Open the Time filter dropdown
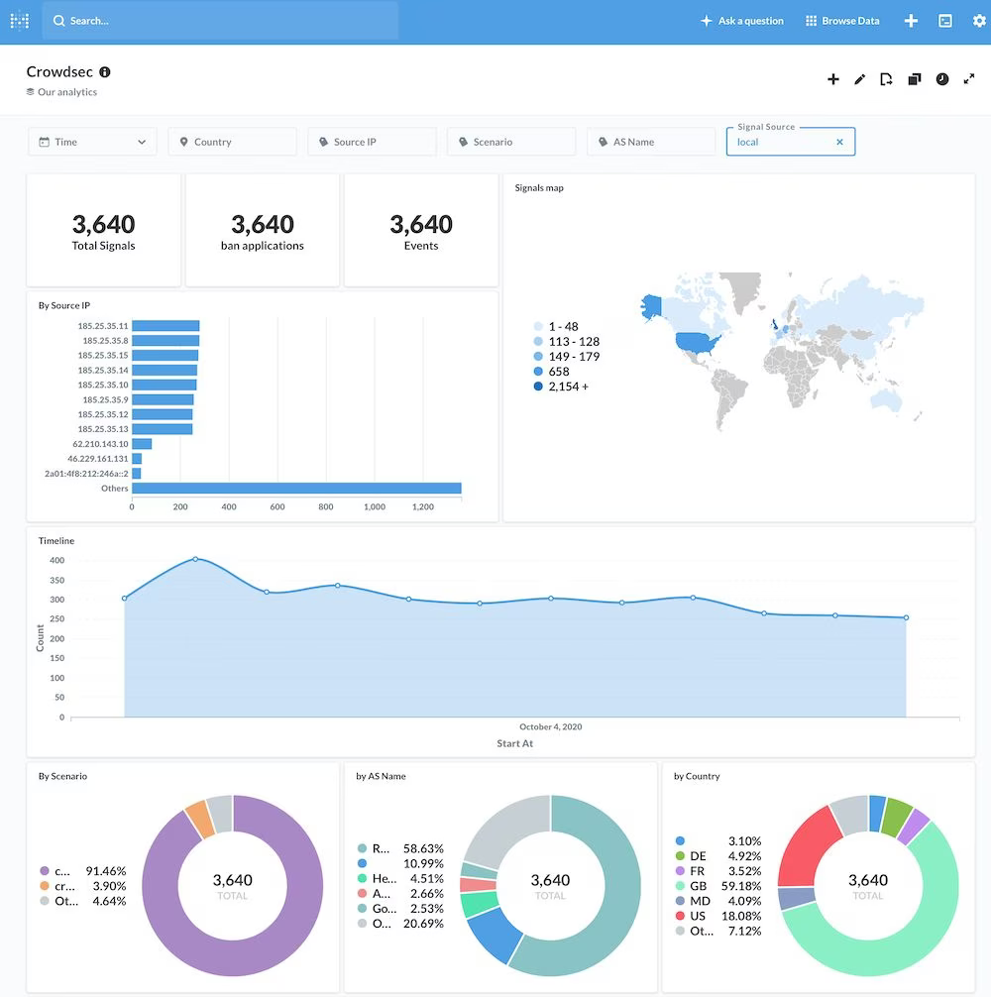Screen dimensions: 991x997 [92, 142]
